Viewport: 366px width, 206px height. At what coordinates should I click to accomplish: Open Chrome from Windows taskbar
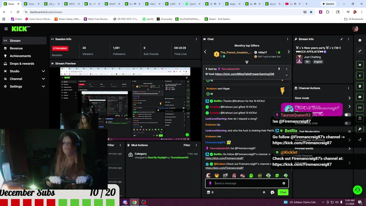[134, 202]
